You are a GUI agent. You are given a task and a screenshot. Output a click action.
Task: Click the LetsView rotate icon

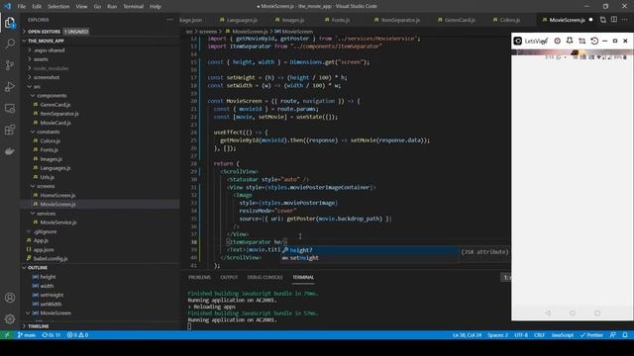[594, 41]
